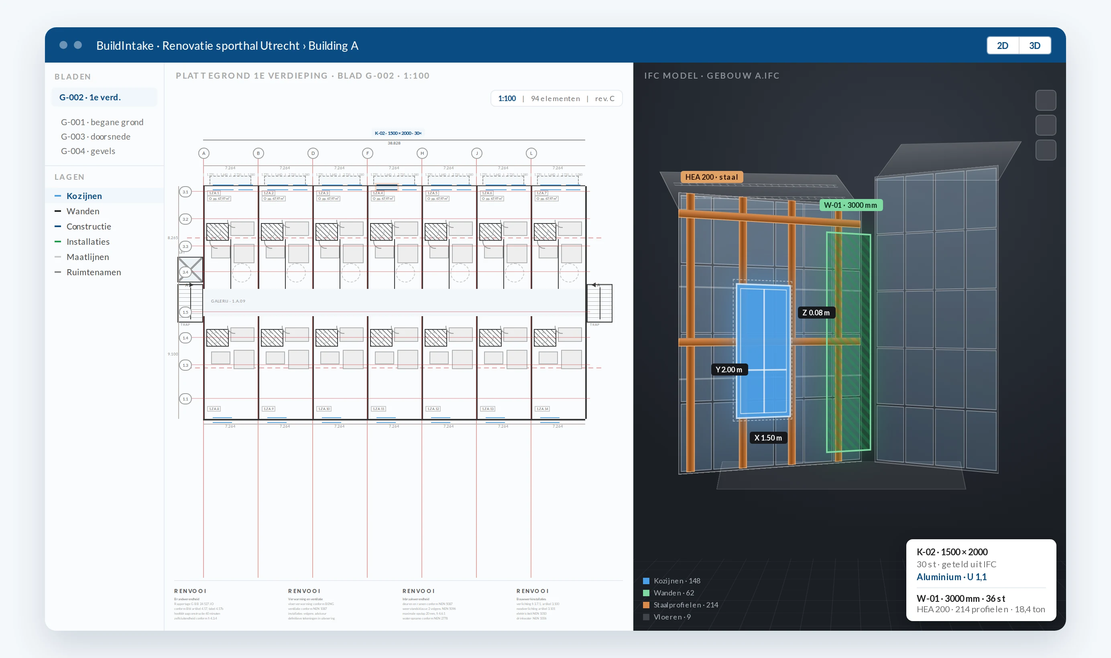
Task: Click room tag 1.ZA.8
Action: [x=214, y=409]
